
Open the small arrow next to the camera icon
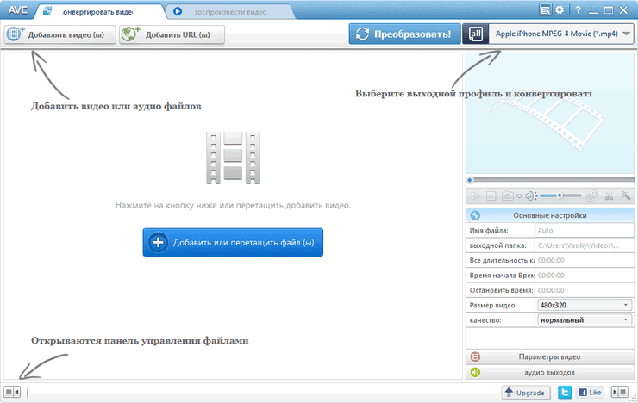tap(519, 196)
